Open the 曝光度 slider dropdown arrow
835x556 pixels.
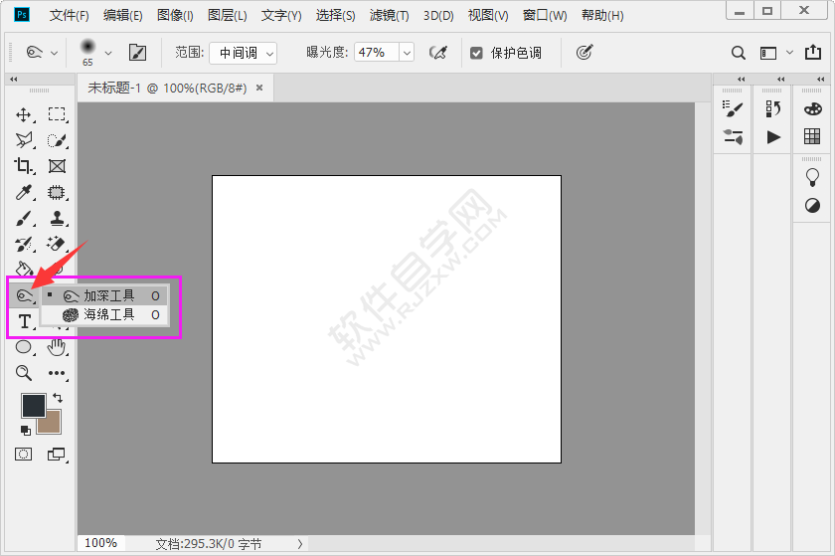[x=407, y=53]
